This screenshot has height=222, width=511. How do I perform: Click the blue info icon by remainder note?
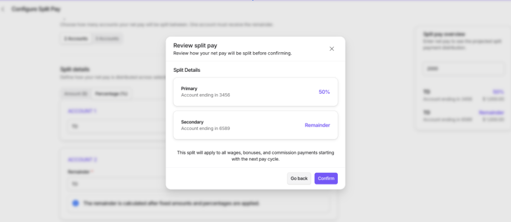point(76,203)
